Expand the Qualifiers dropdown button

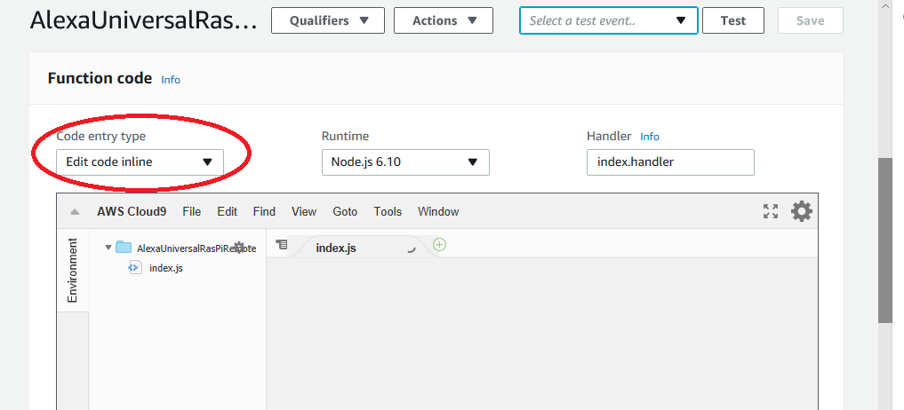point(328,20)
